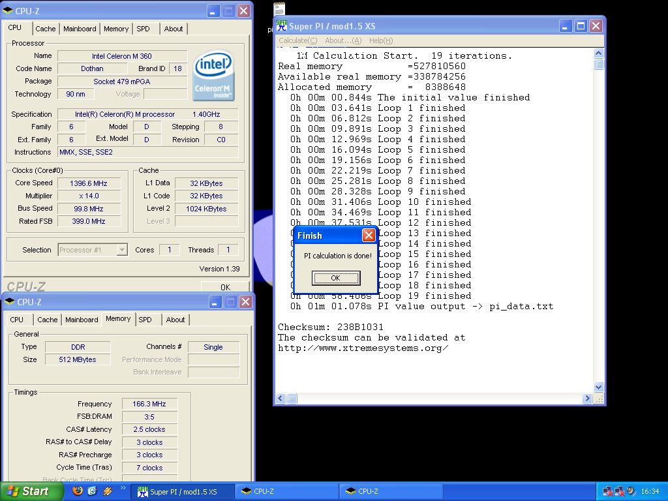The width and height of the screenshot is (668, 501).
Task: Launch Firefox from the quick launch bar
Action: click(x=78, y=491)
